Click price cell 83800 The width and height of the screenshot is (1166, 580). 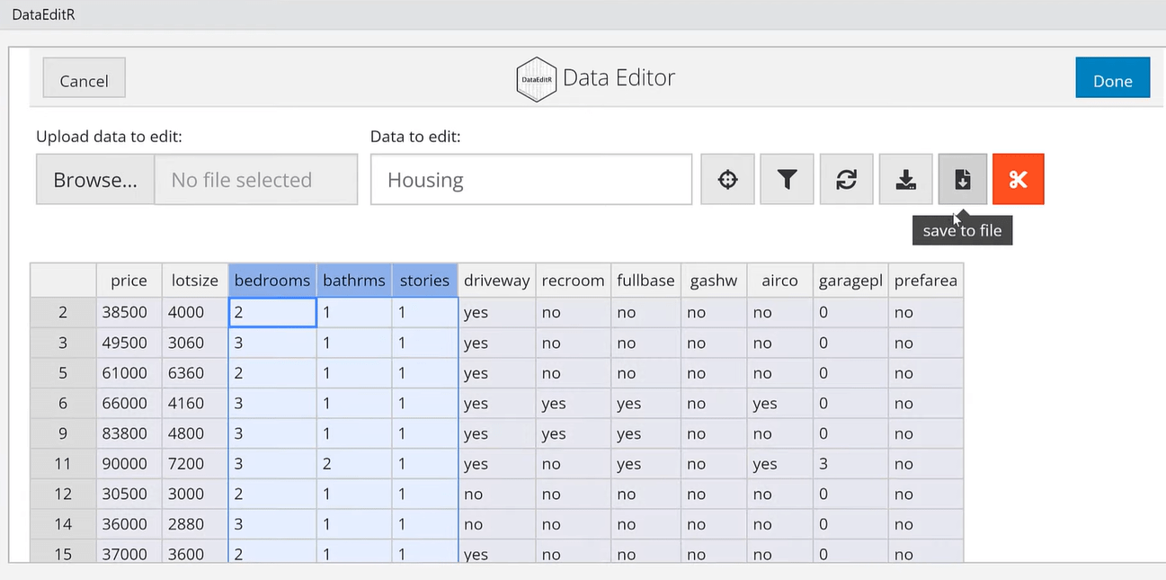[x=129, y=433]
